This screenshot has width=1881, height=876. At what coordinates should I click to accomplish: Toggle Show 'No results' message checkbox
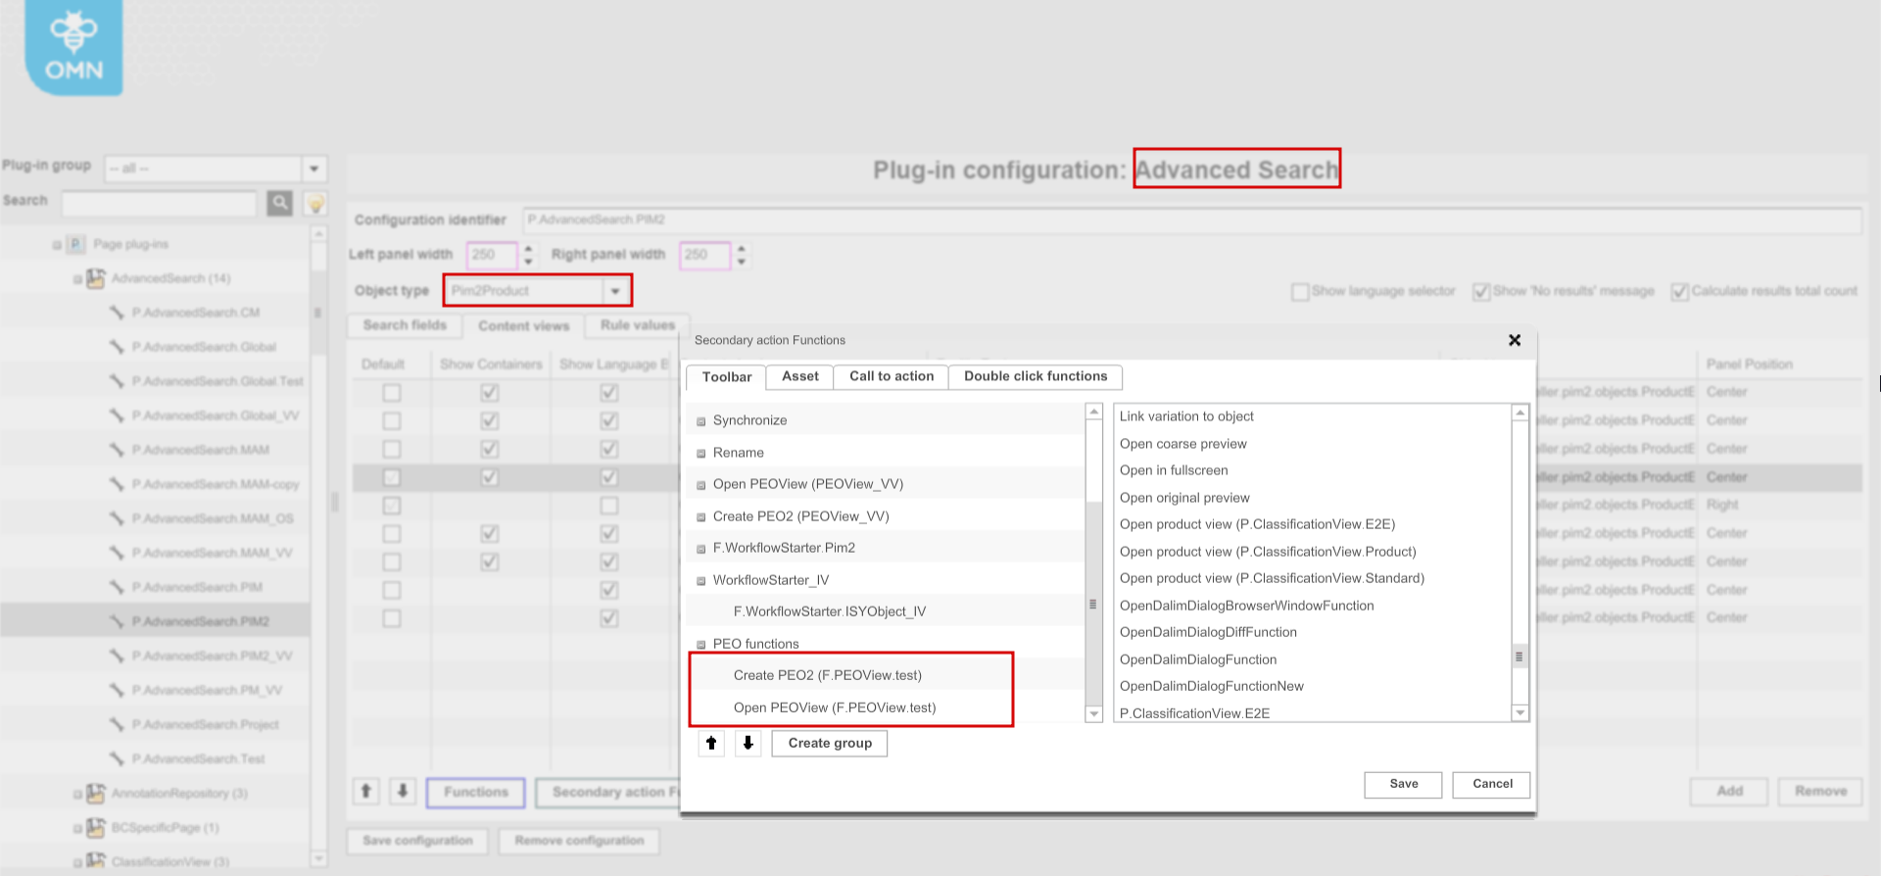[x=1481, y=292]
